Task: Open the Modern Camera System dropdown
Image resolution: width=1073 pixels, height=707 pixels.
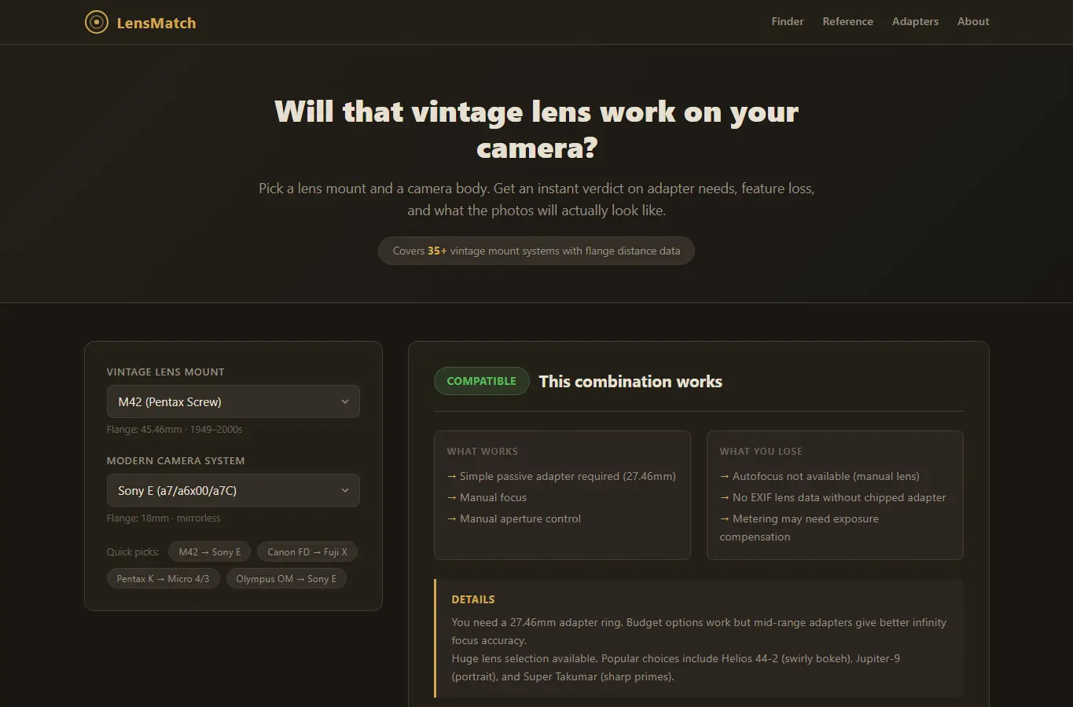Action: pos(233,490)
